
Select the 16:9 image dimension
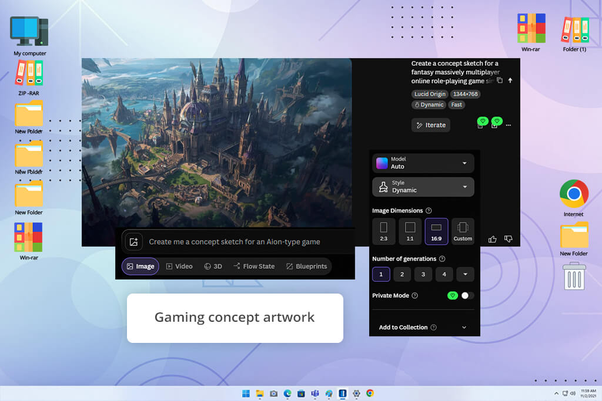pos(437,231)
